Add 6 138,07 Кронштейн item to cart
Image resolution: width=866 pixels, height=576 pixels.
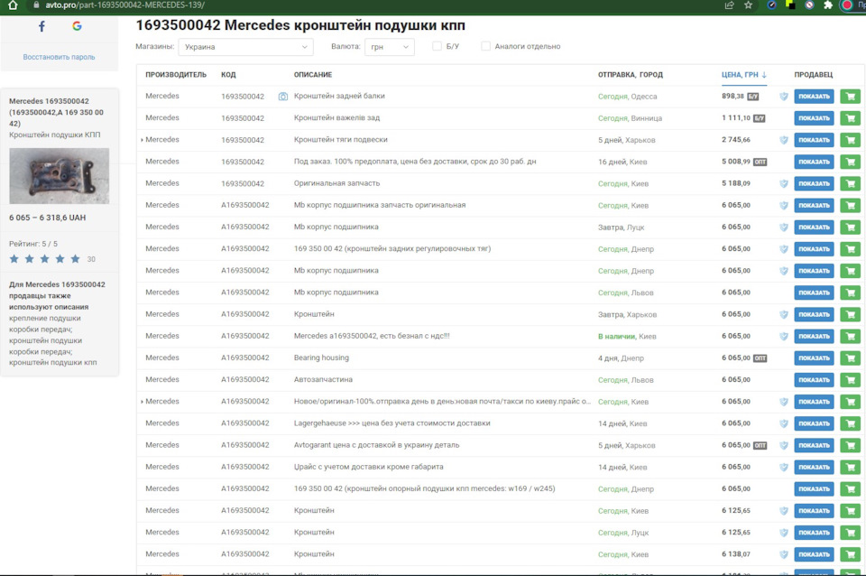(x=850, y=554)
